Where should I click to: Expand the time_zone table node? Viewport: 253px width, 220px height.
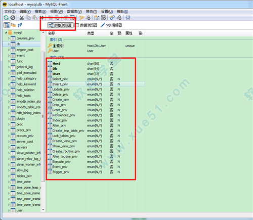pyautogui.click(x=9, y=182)
